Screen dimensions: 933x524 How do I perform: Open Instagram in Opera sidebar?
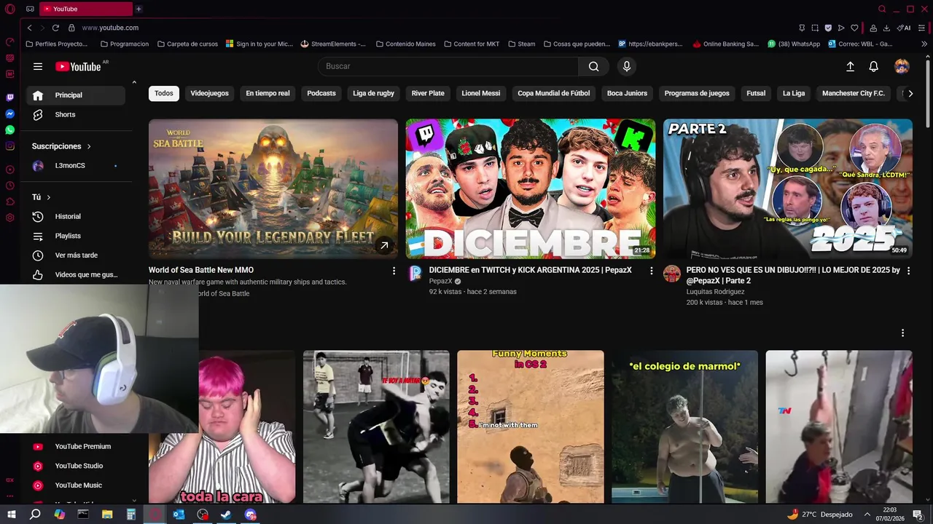9,146
